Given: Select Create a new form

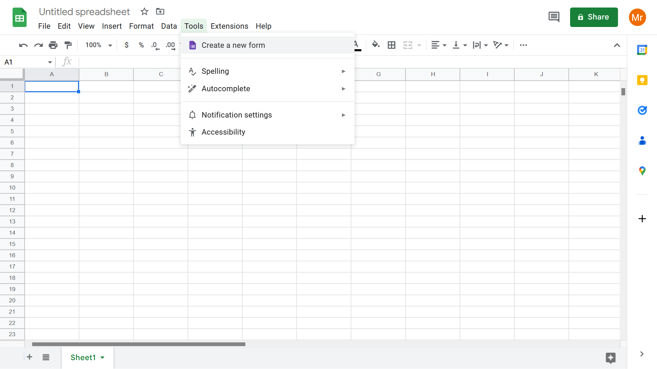Looking at the screenshot, I should click(x=233, y=45).
